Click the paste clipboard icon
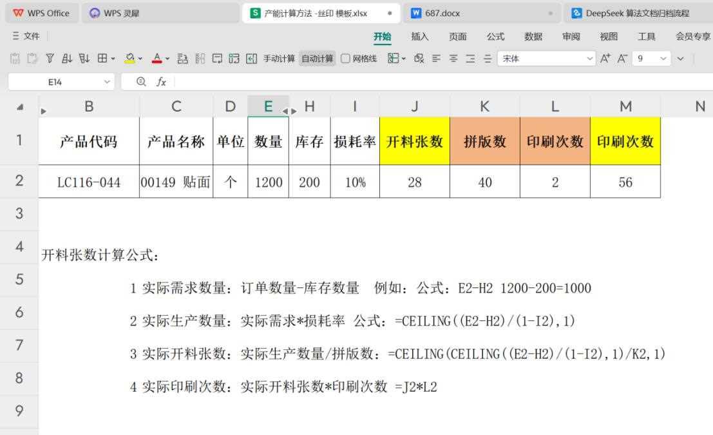Image resolution: width=713 pixels, height=435 pixels. click(x=32, y=58)
